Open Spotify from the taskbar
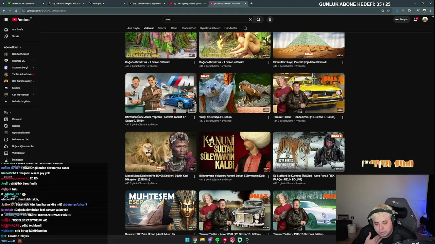 tap(217, 240)
